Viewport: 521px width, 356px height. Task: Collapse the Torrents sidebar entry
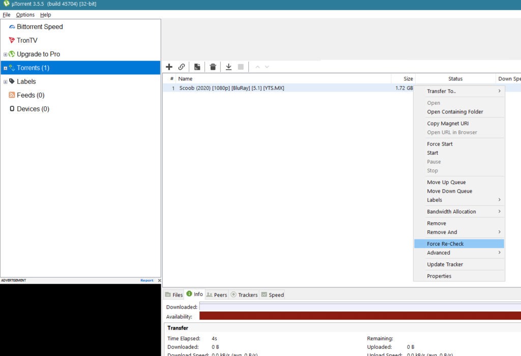point(5,68)
